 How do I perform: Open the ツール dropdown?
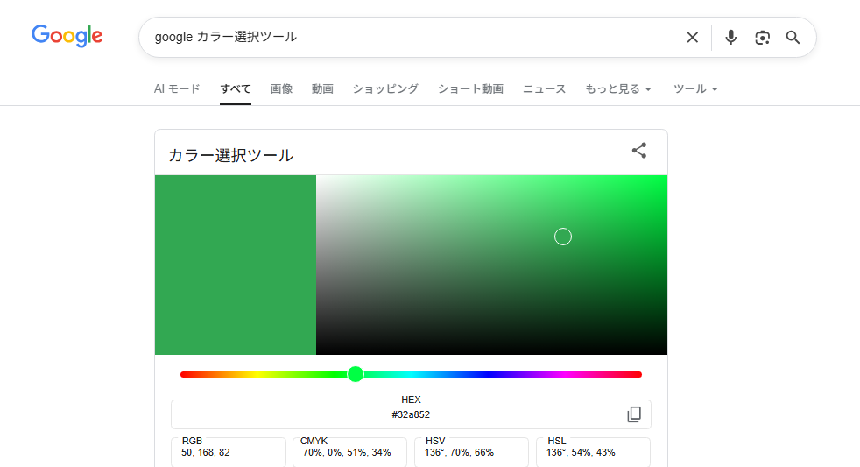pyautogui.click(x=695, y=89)
